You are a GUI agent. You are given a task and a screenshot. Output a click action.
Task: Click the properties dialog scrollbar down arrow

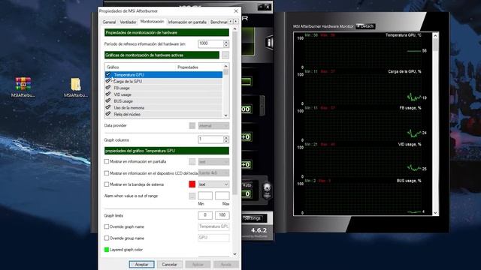[235, 254]
